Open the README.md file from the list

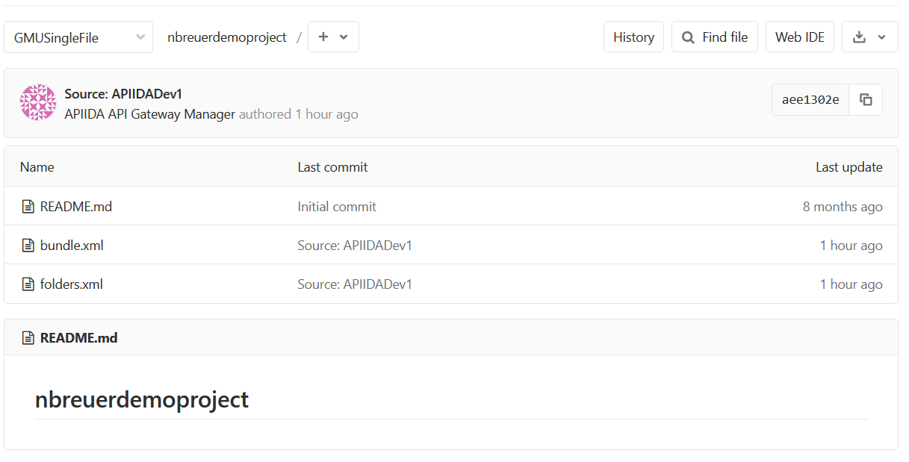[75, 206]
